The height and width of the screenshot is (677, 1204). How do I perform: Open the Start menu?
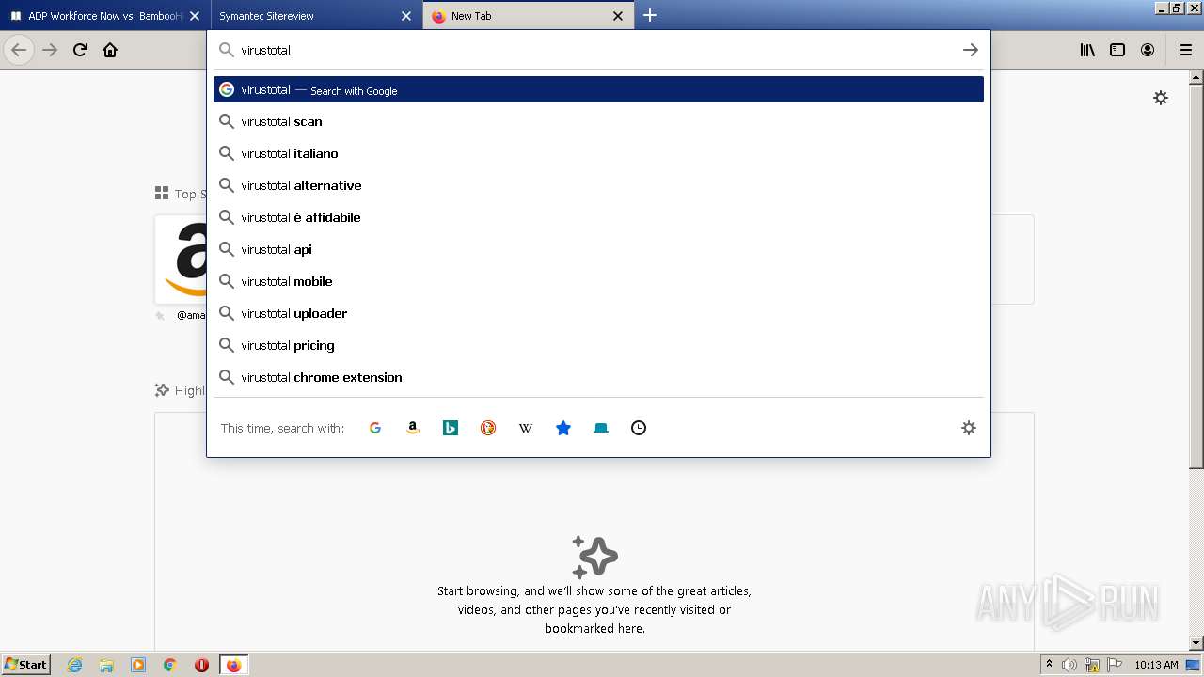(25, 665)
